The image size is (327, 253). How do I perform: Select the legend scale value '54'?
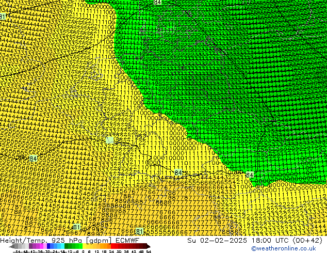[x=149, y=252]
